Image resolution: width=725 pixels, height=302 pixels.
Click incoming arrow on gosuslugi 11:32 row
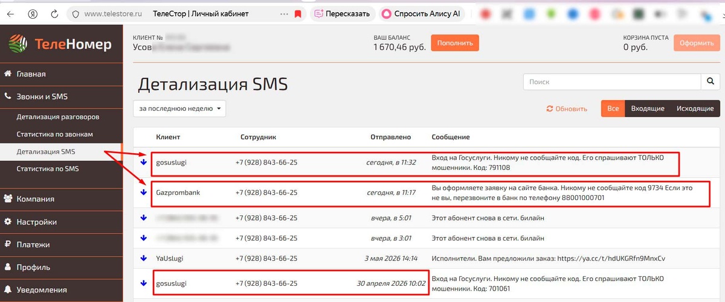coord(143,162)
